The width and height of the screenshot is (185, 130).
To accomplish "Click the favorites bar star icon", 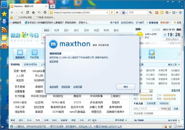I will [12, 18].
